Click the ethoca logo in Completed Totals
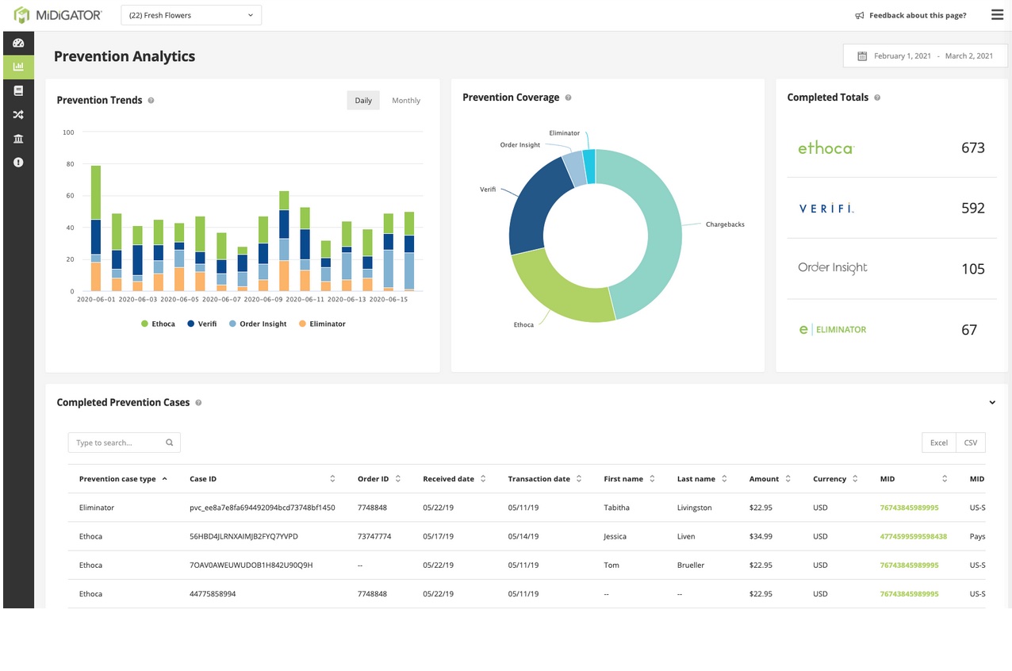1012x671 pixels. pyautogui.click(x=826, y=148)
